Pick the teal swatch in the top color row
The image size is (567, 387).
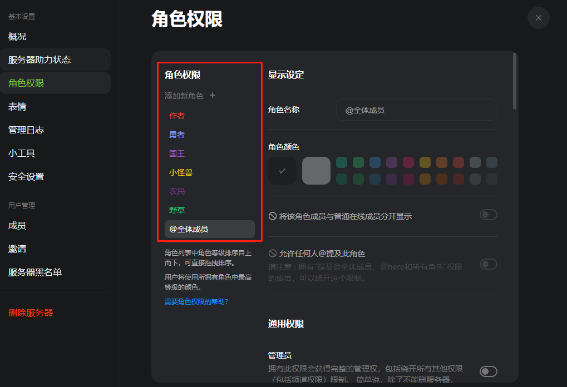[x=342, y=162]
